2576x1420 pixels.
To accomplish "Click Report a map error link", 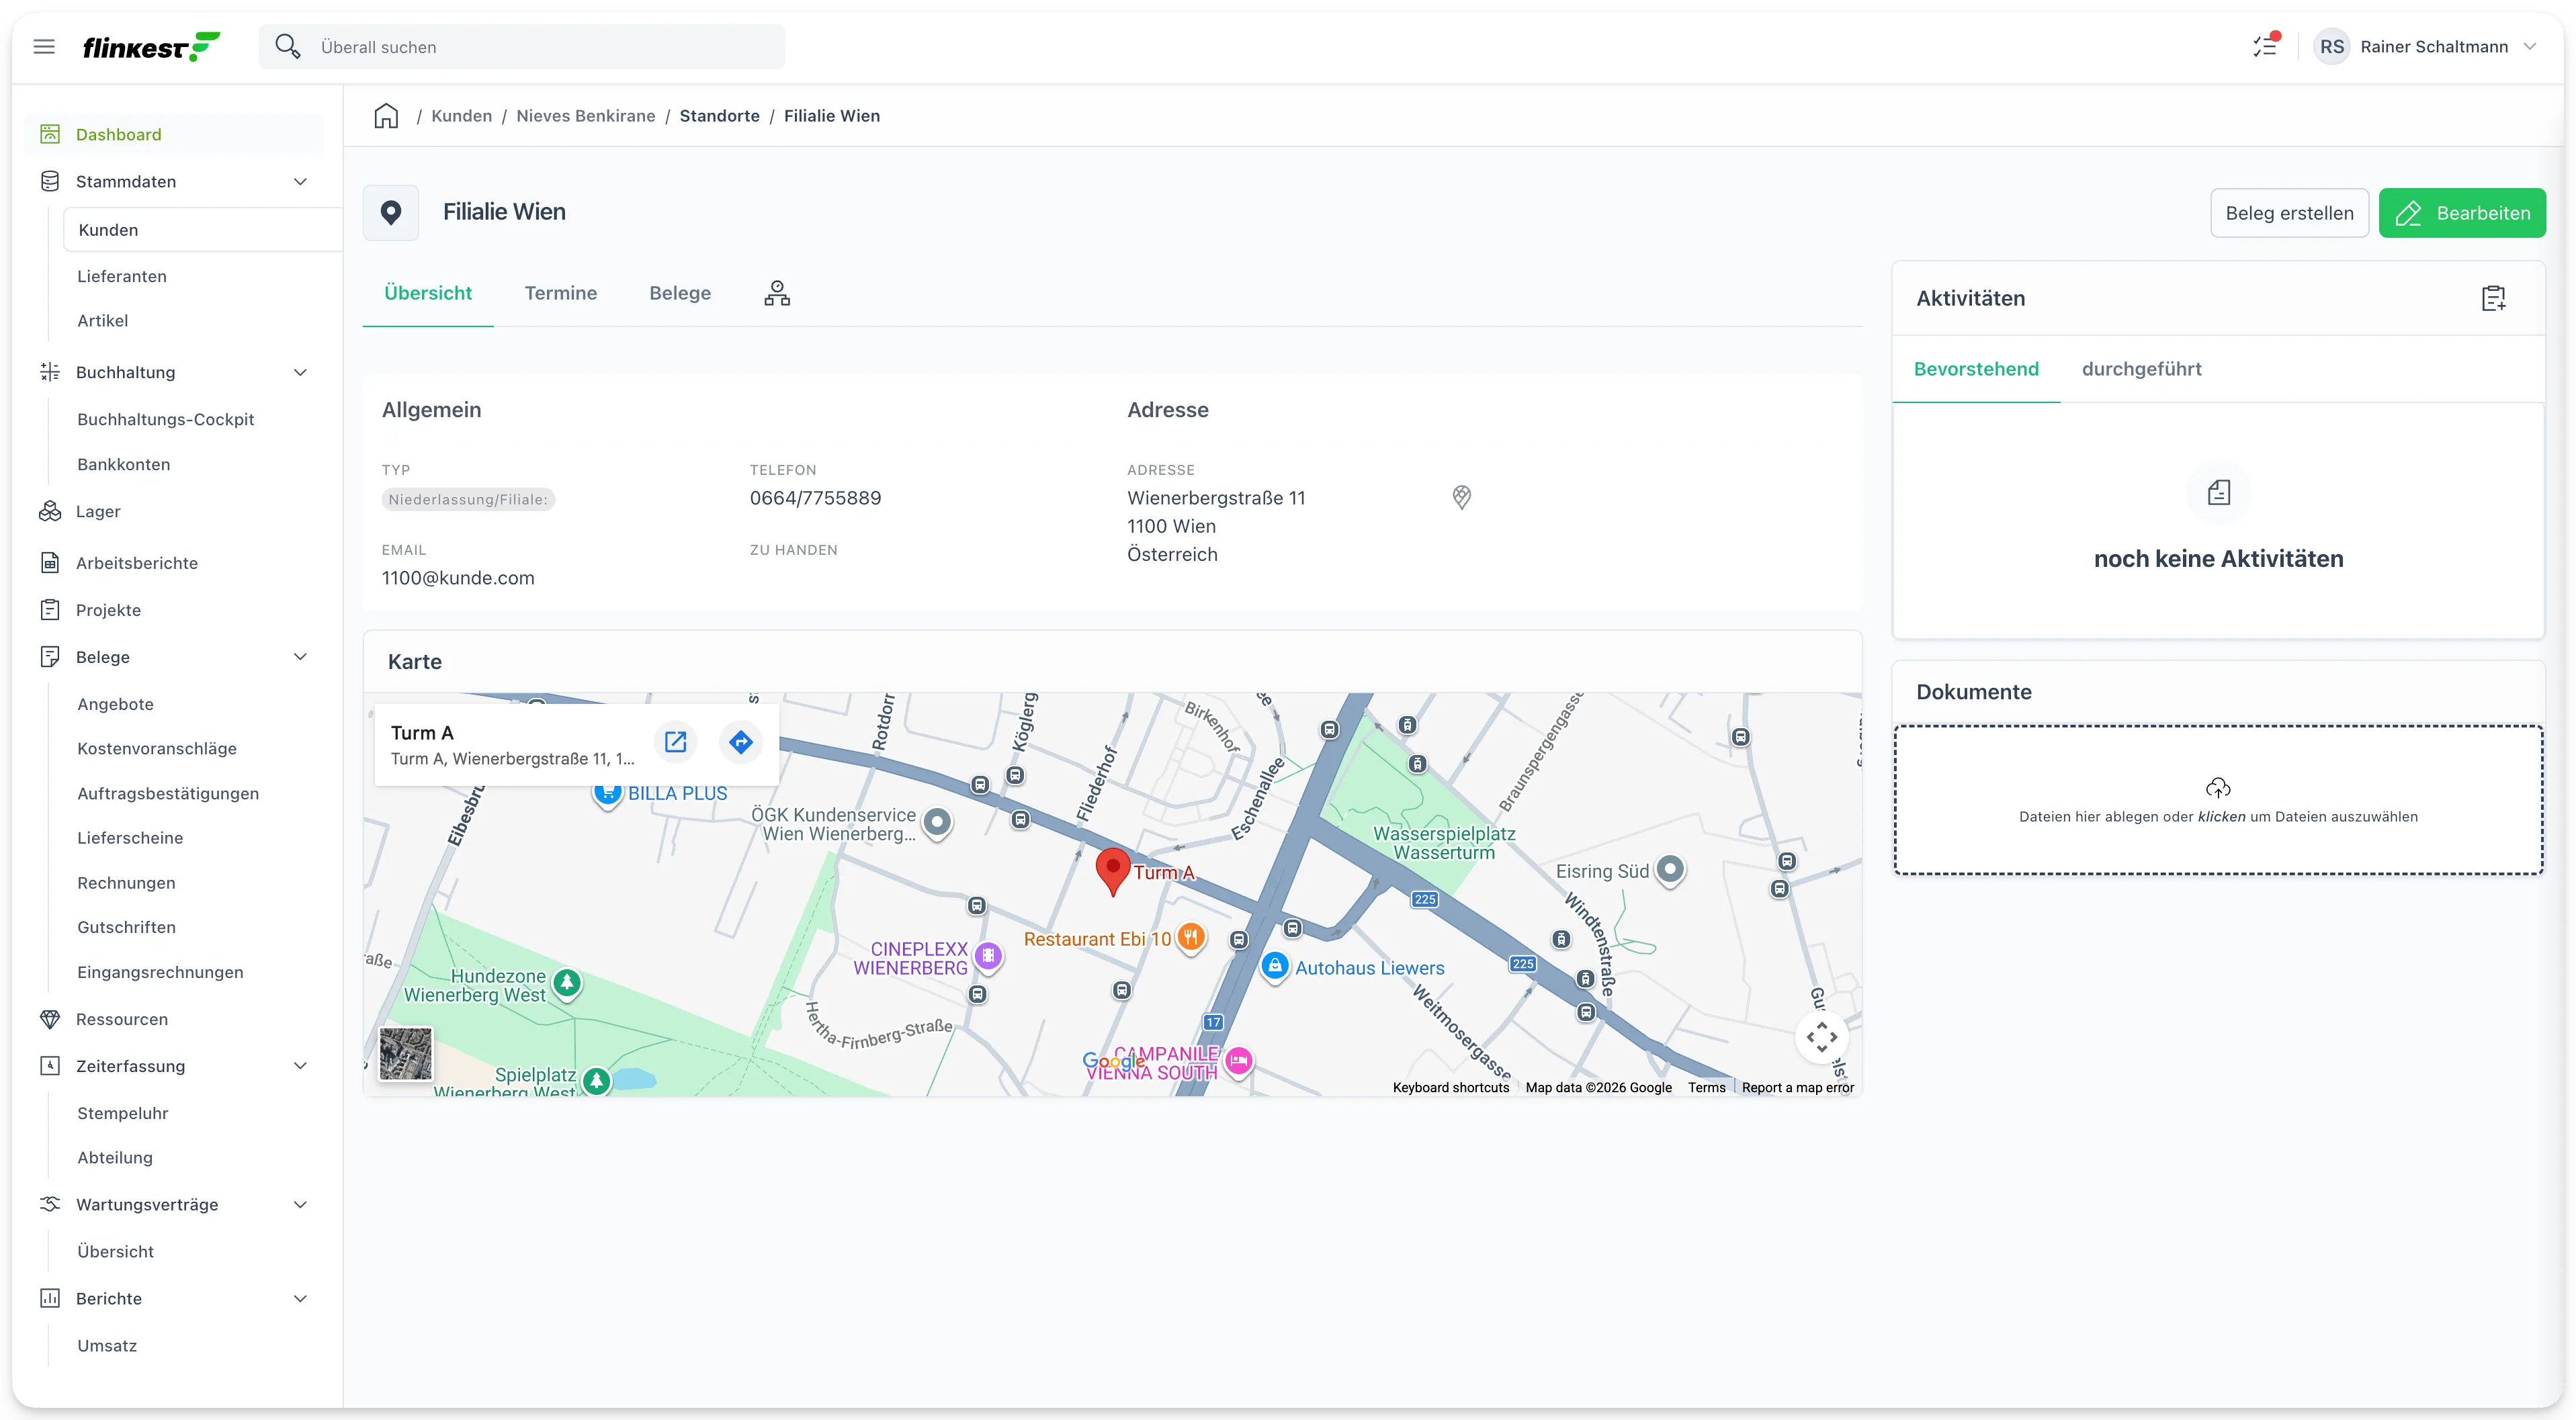I will [x=1797, y=1087].
